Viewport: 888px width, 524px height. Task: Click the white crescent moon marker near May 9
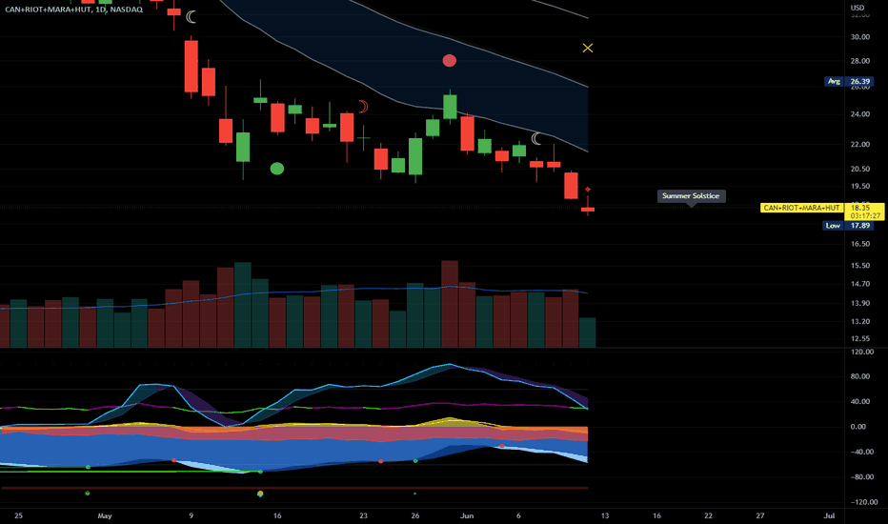tap(192, 17)
